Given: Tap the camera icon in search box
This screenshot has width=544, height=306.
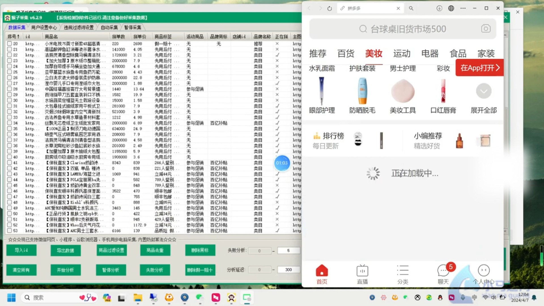Looking at the screenshot, I should click(486, 29).
